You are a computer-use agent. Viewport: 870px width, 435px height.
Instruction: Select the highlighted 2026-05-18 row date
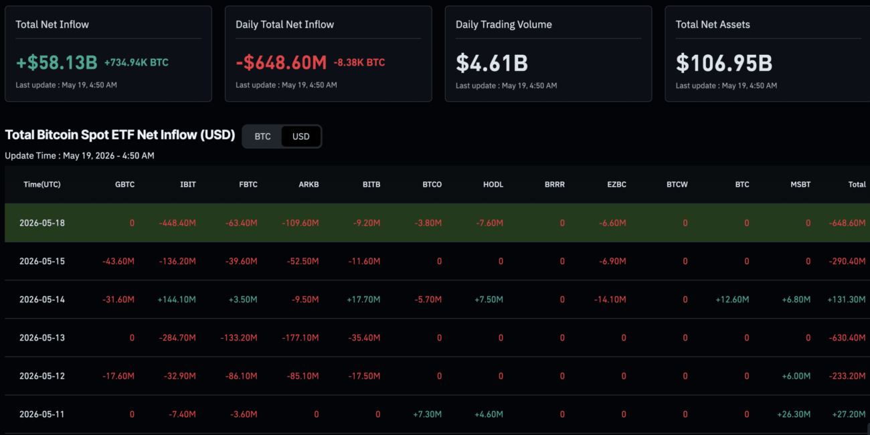click(42, 223)
